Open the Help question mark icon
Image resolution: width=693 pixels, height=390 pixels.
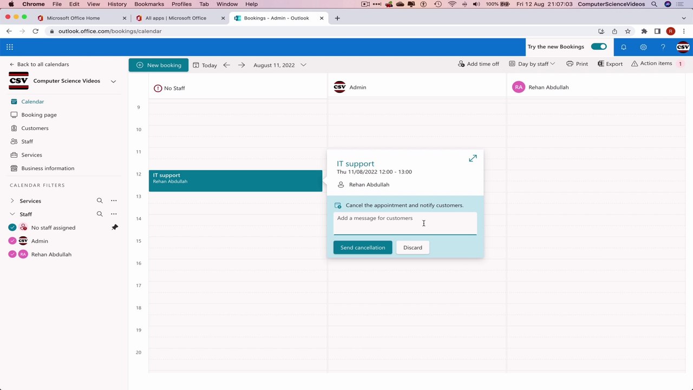tap(663, 47)
